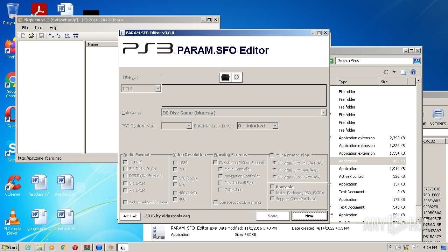Viewport: 448px width, 252px height.
Task: Click the Explorer change view icon
Action: (386, 72)
